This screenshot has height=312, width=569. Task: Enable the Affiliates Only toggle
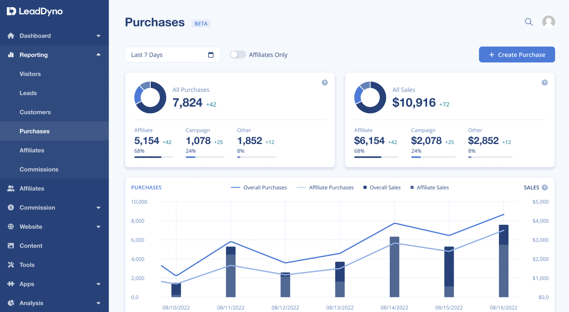pos(238,54)
